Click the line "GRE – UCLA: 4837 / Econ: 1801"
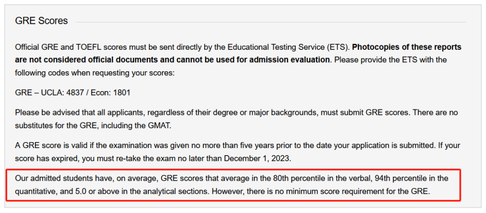The width and height of the screenshot is (486, 213). (72, 93)
